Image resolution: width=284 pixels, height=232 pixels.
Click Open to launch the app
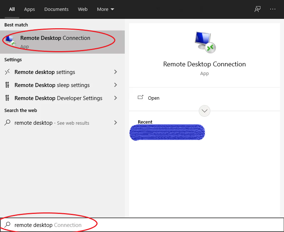point(153,98)
